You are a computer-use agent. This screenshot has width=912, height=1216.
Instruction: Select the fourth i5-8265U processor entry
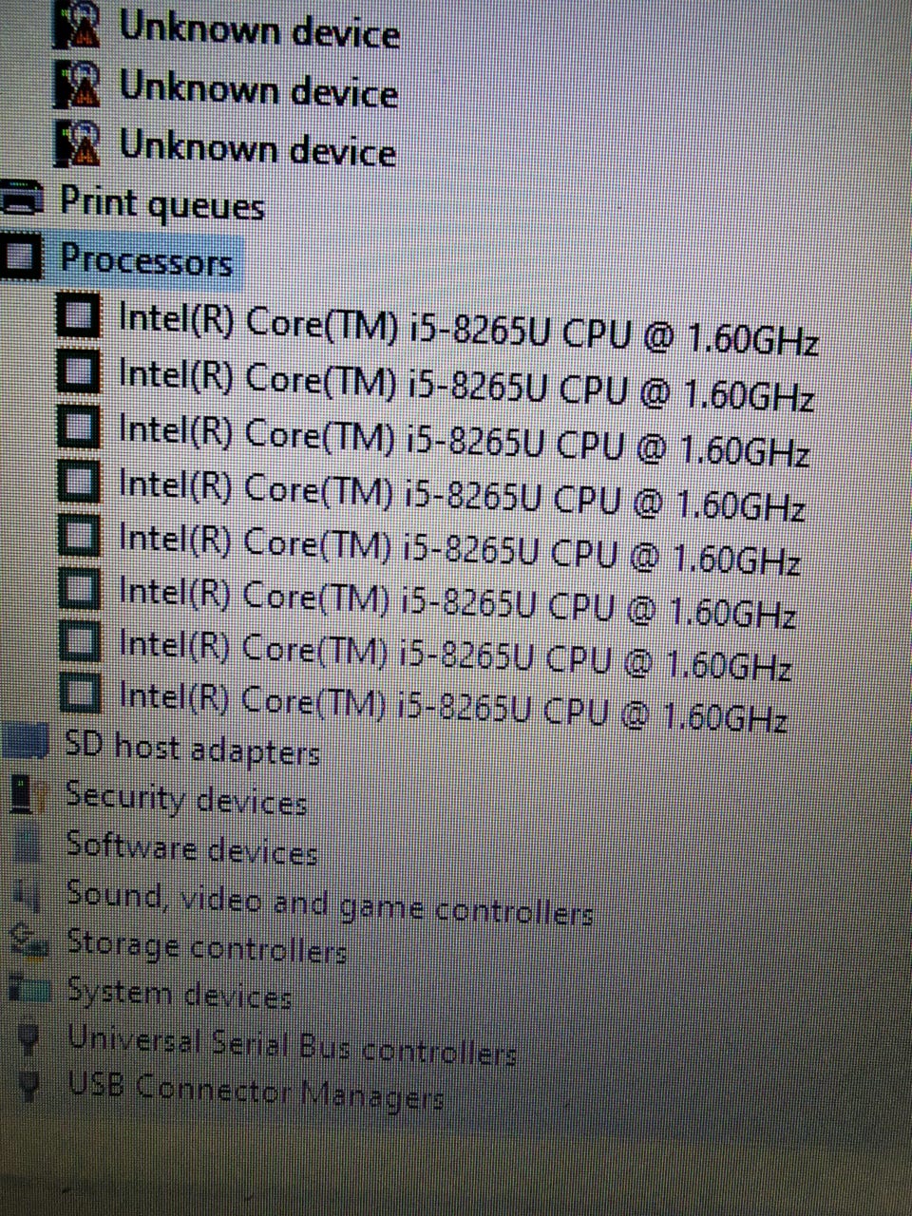pyautogui.click(x=462, y=494)
